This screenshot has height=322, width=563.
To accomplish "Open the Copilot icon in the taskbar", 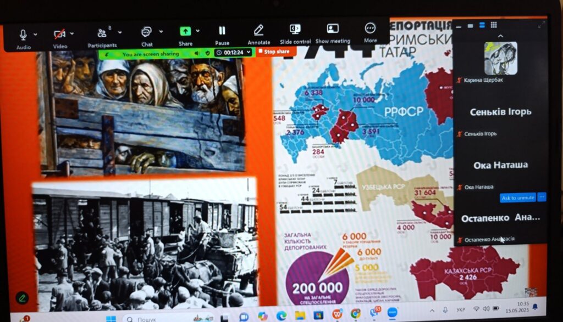I will [262, 317].
